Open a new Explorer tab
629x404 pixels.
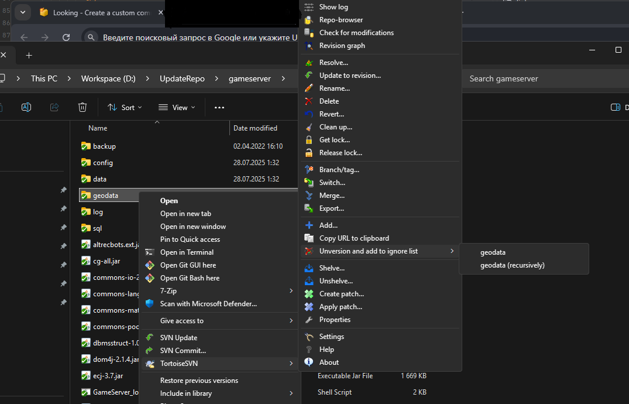29,56
